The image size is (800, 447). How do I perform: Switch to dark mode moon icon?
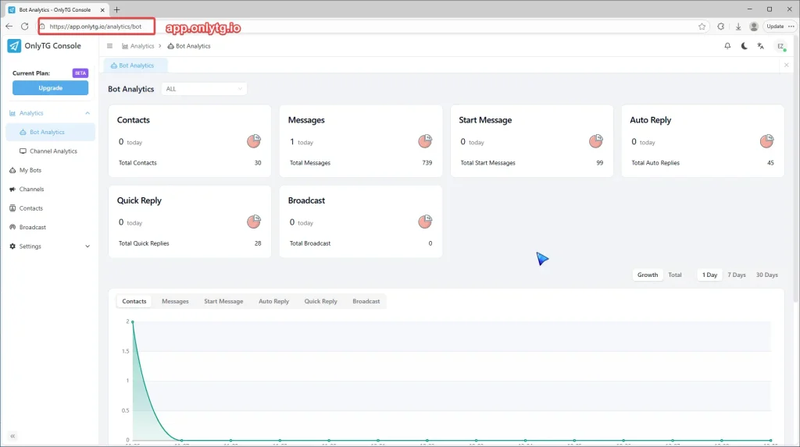click(745, 46)
